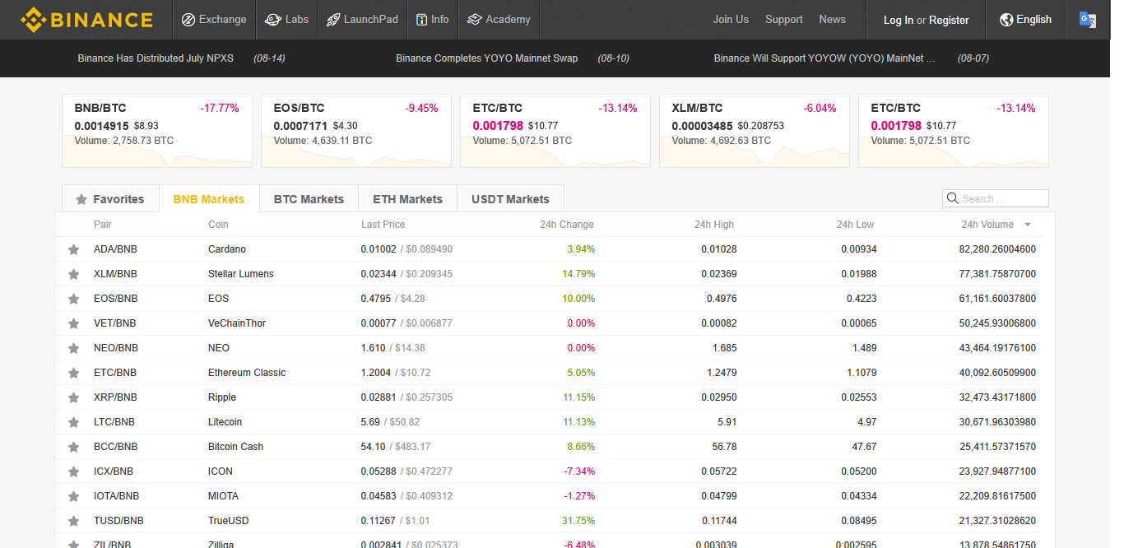1124x548 pixels.
Task: Favorite the BCC/BNB pair star
Action: 73,447
